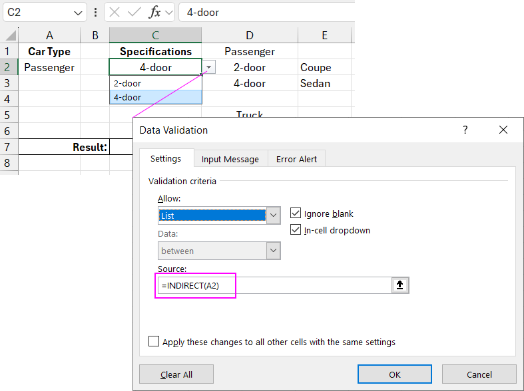Click cell D2 containing 2-door

coord(249,67)
